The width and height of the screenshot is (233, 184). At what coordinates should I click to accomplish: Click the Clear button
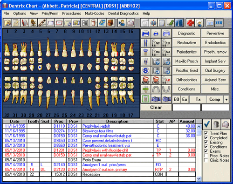[156, 107]
